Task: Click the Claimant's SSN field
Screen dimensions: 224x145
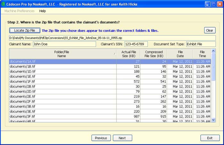Action: point(136,44)
